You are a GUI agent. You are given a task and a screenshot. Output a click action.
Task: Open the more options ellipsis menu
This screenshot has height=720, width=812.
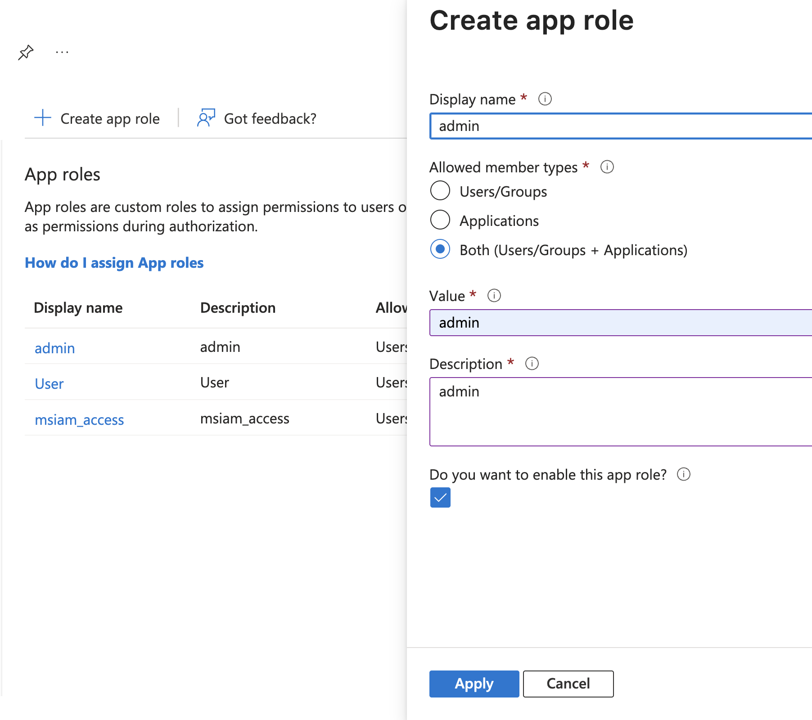pyautogui.click(x=62, y=52)
